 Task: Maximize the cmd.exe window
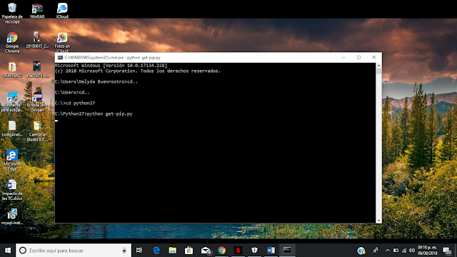click(x=358, y=57)
